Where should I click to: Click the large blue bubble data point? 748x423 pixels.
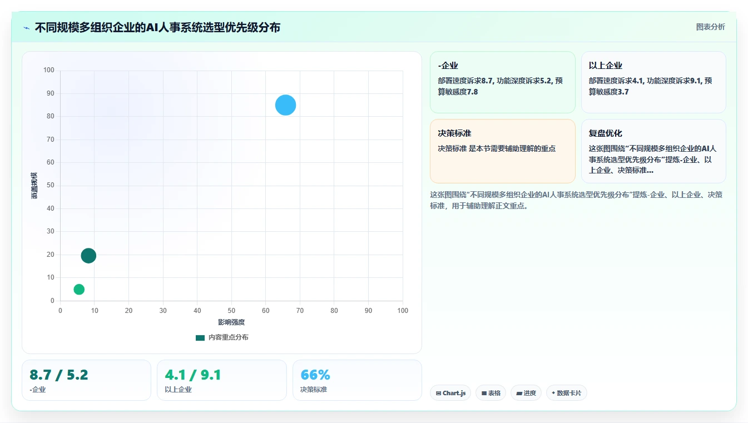pyautogui.click(x=285, y=105)
